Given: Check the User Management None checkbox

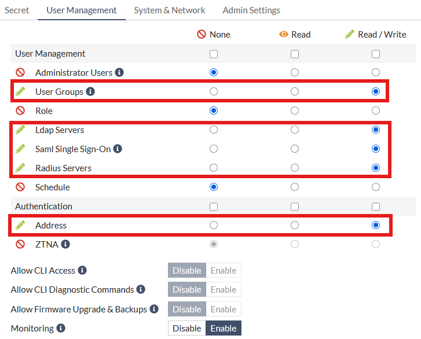Looking at the screenshot, I should click(214, 54).
